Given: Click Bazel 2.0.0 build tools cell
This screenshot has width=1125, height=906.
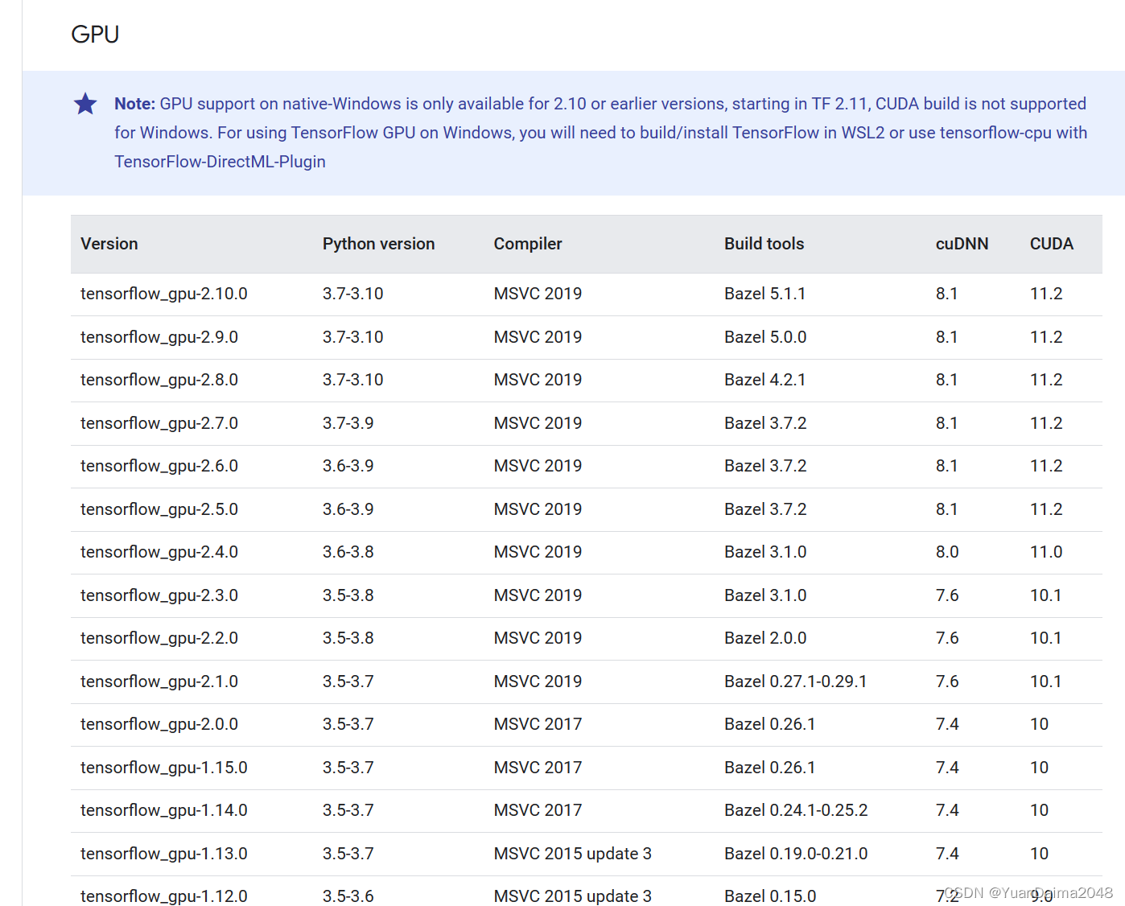Looking at the screenshot, I should [x=765, y=638].
